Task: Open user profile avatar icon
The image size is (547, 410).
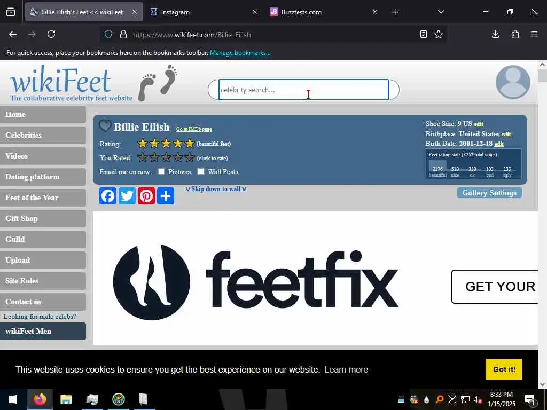Action: point(513,82)
